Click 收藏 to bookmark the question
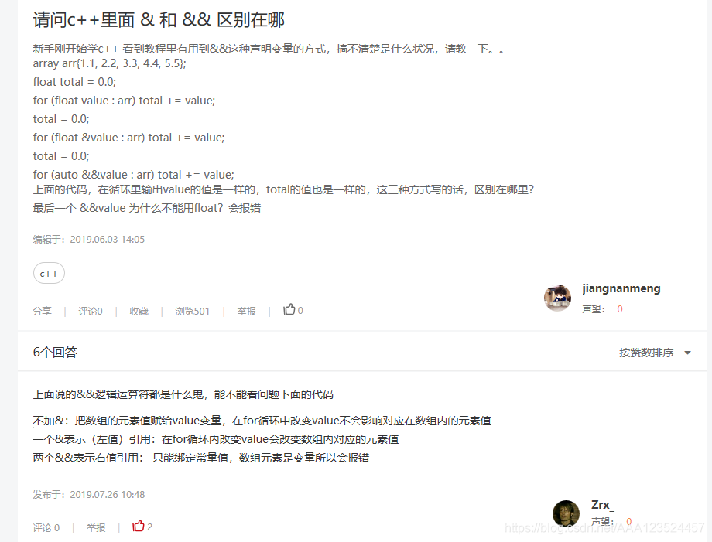 point(139,311)
